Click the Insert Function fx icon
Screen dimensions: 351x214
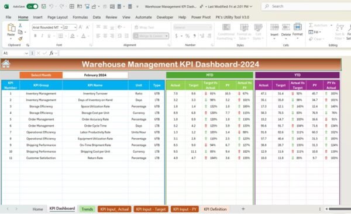51,53
